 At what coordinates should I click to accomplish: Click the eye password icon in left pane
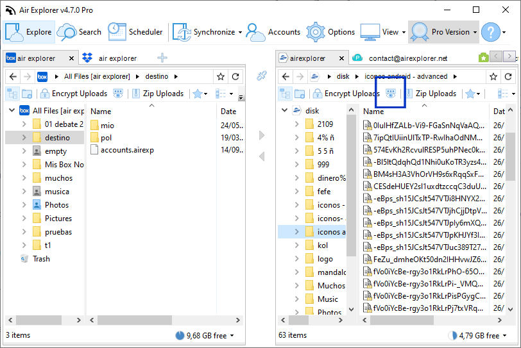pyautogui.click(x=117, y=94)
